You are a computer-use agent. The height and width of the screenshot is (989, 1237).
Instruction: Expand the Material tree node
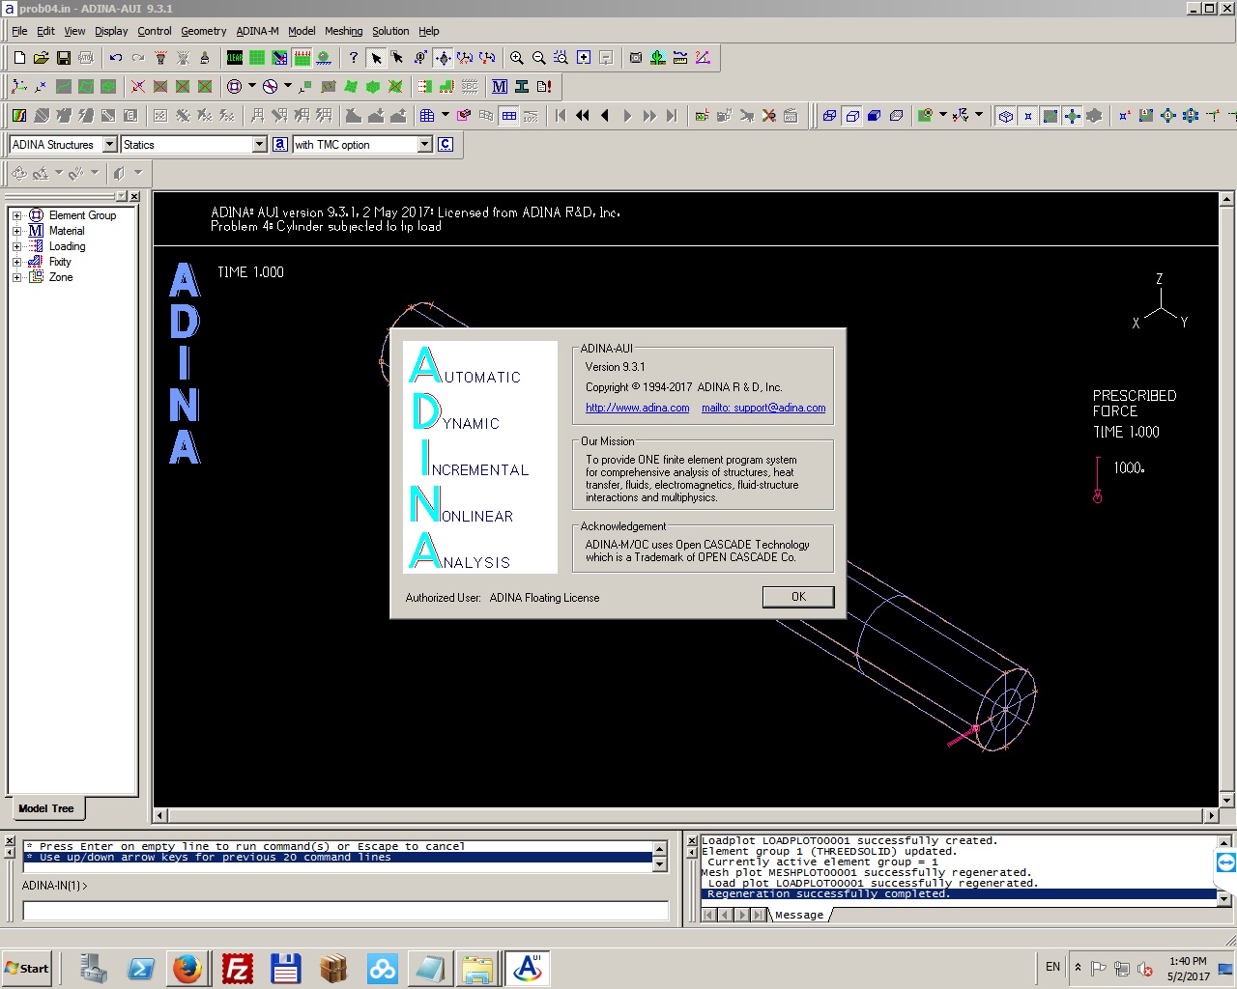click(16, 231)
